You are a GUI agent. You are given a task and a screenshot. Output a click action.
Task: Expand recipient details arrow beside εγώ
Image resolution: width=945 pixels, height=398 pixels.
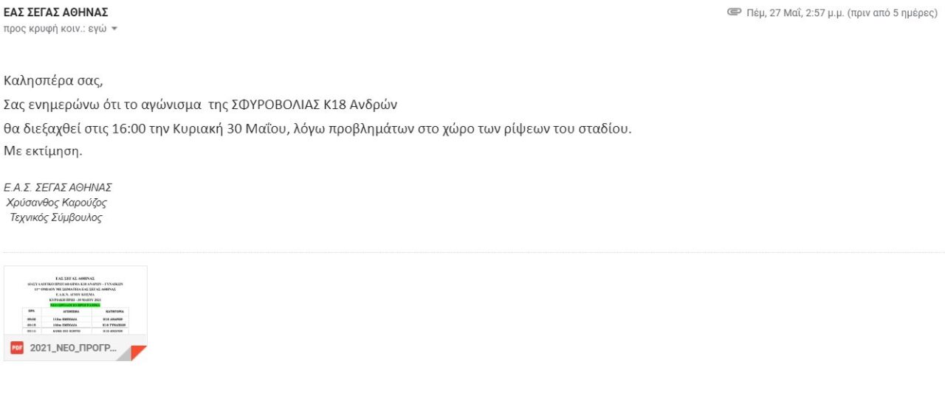(x=114, y=29)
